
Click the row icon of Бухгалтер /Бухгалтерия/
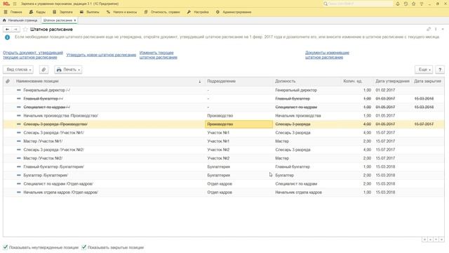tap(19, 175)
